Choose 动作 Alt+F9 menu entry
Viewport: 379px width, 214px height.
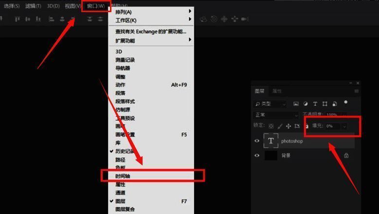[151, 85]
